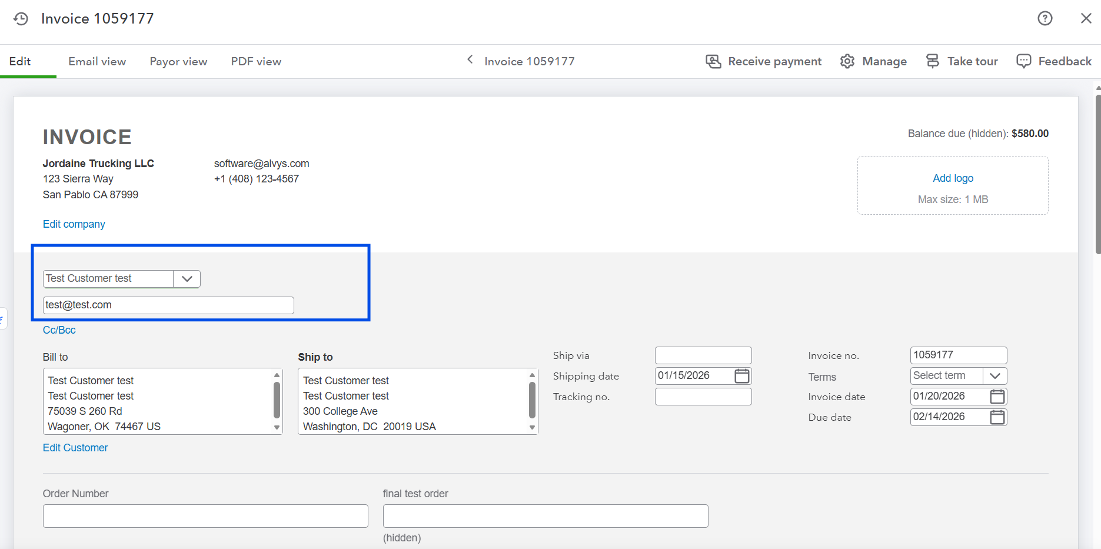Image resolution: width=1101 pixels, height=549 pixels.
Task: Close the invoice with the X icon
Action: click(1086, 18)
